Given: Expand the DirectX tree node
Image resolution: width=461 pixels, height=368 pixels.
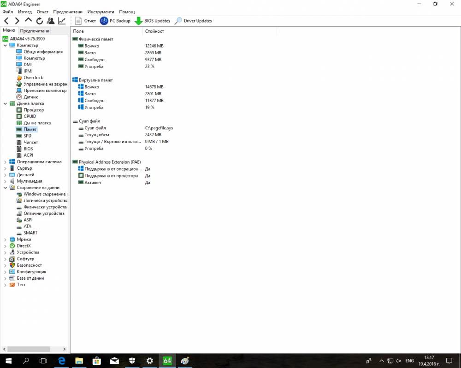Looking at the screenshot, I should [x=5, y=246].
